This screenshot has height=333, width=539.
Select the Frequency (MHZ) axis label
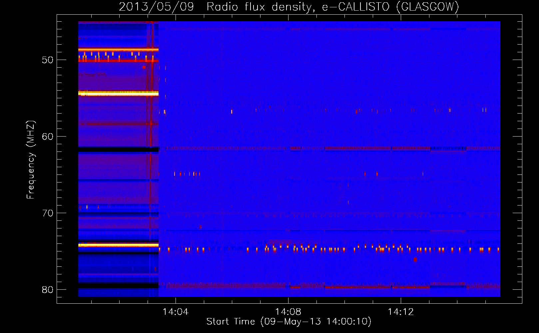click(x=31, y=160)
